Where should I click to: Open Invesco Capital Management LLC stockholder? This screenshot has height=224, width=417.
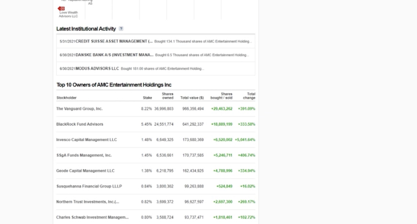pyautogui.click(x=86, y=140)
